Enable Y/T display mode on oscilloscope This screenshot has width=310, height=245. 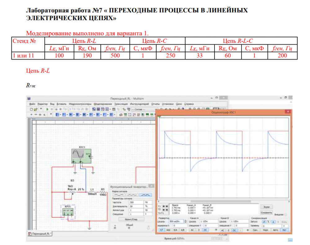point(161,230)
